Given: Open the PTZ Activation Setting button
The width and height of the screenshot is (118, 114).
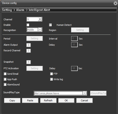Looking at the screenshot, I should tap(35, 68).
